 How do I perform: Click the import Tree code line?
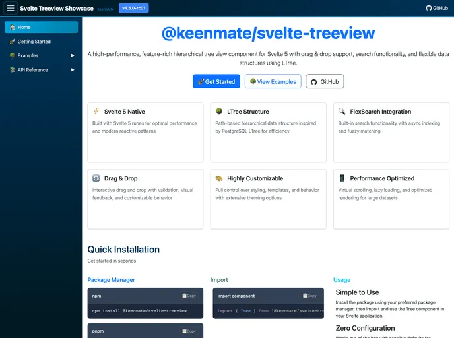271,311
